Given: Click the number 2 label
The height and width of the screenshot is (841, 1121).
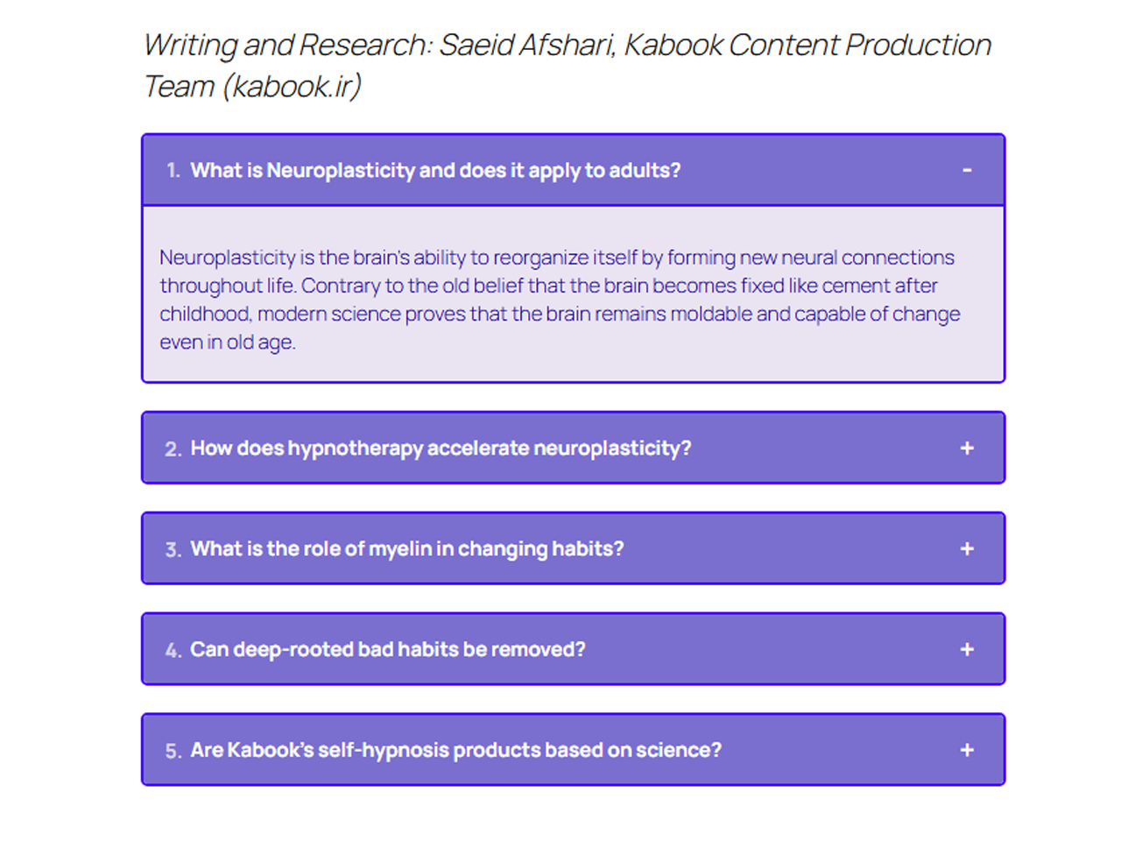Looking at the screenshot, I should coord(173,448).
